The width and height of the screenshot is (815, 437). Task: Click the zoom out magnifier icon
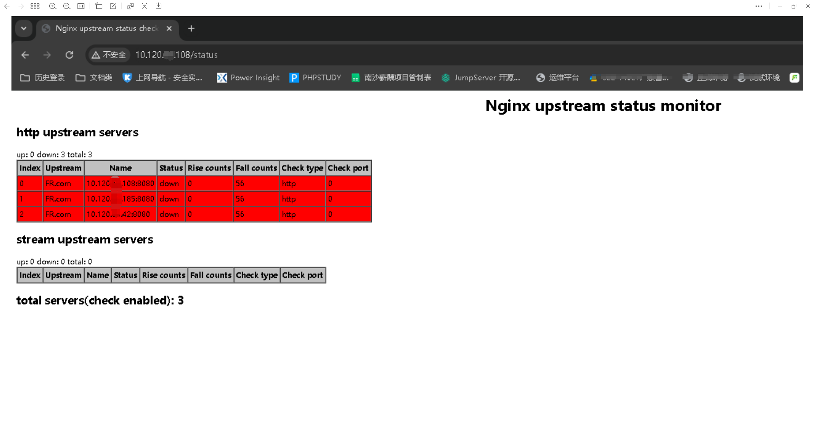coord(67,6)
